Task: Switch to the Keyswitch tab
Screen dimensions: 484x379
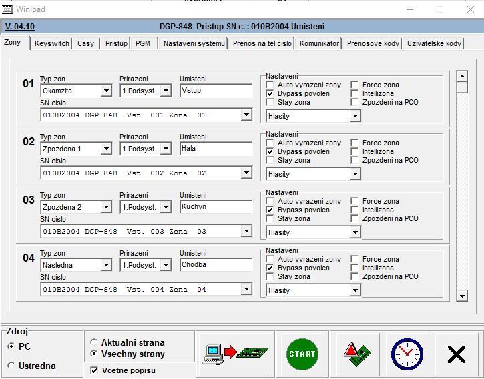Action: [x=51, y=43]
